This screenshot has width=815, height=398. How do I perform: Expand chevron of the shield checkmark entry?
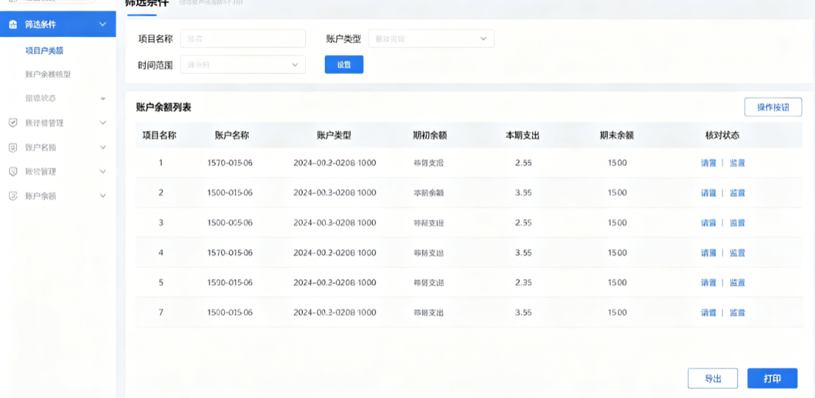[x=103, y=123]
